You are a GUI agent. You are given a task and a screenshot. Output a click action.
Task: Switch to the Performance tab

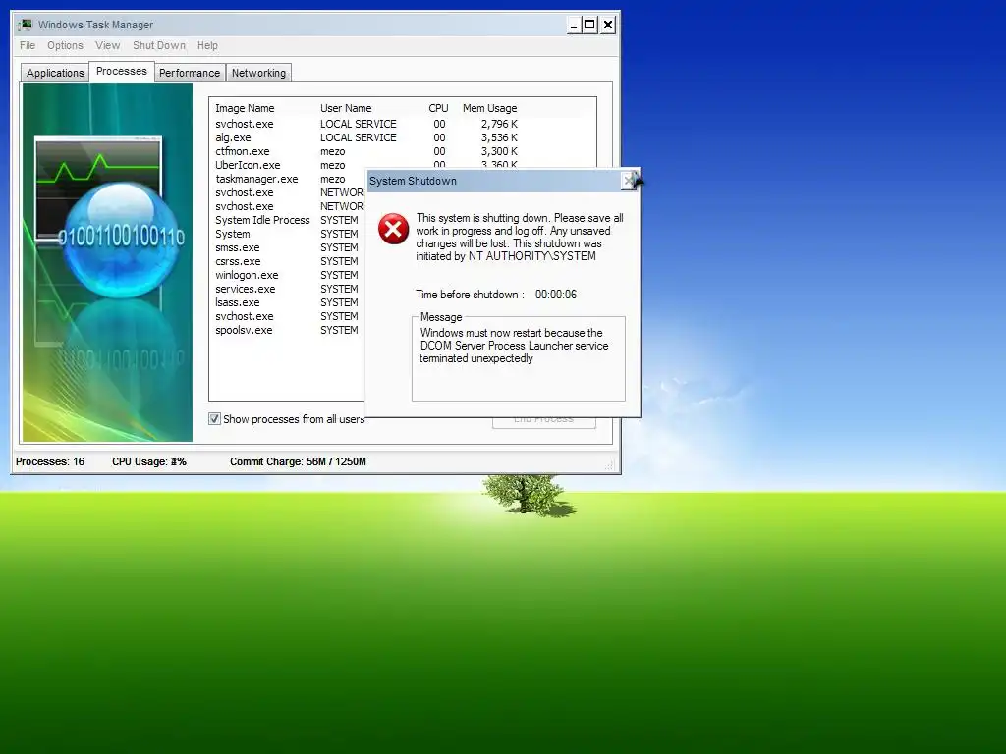pyautogui.click(x=190, y=73)
